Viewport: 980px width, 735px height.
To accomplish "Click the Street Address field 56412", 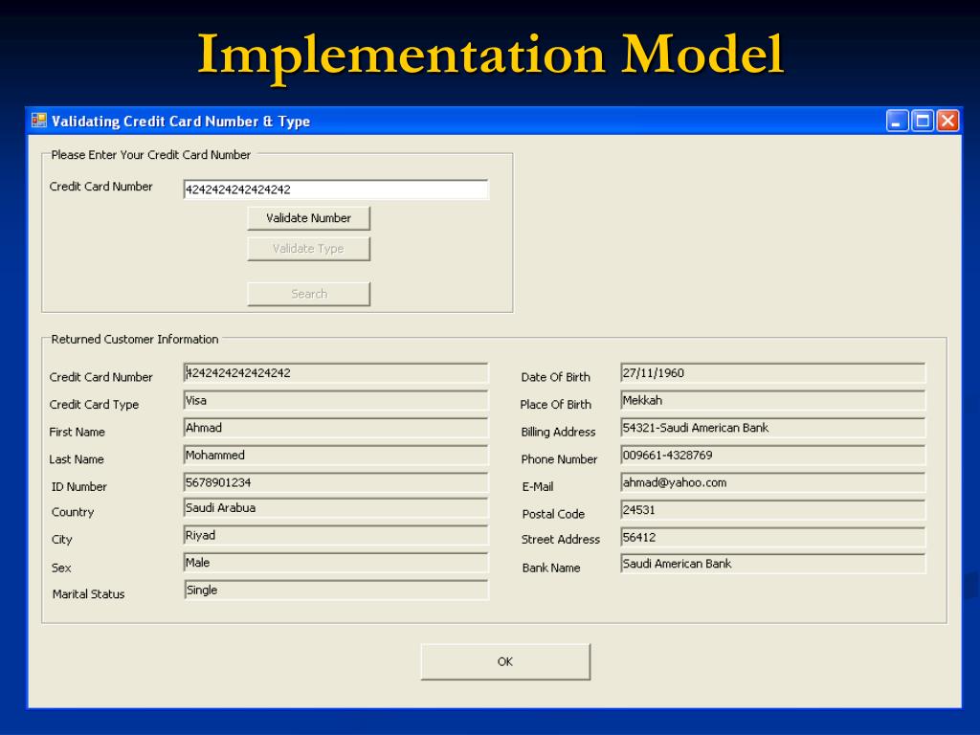I will [x=772, y=538].
